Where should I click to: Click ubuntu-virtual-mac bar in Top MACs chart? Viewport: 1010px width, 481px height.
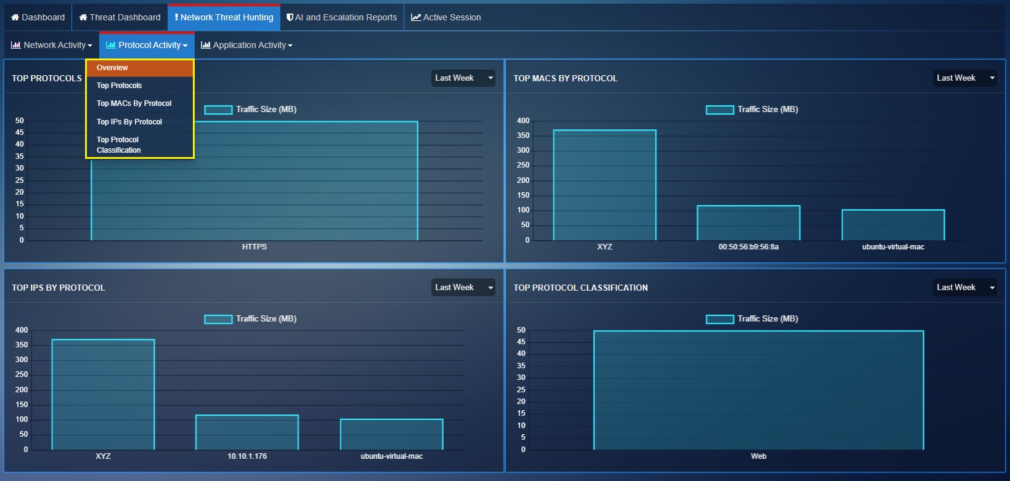pyautogui.click(x=894, y=225)
